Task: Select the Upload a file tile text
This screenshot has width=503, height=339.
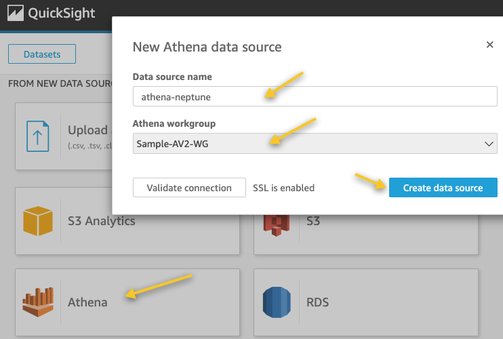Action: (x=88, y=130)
